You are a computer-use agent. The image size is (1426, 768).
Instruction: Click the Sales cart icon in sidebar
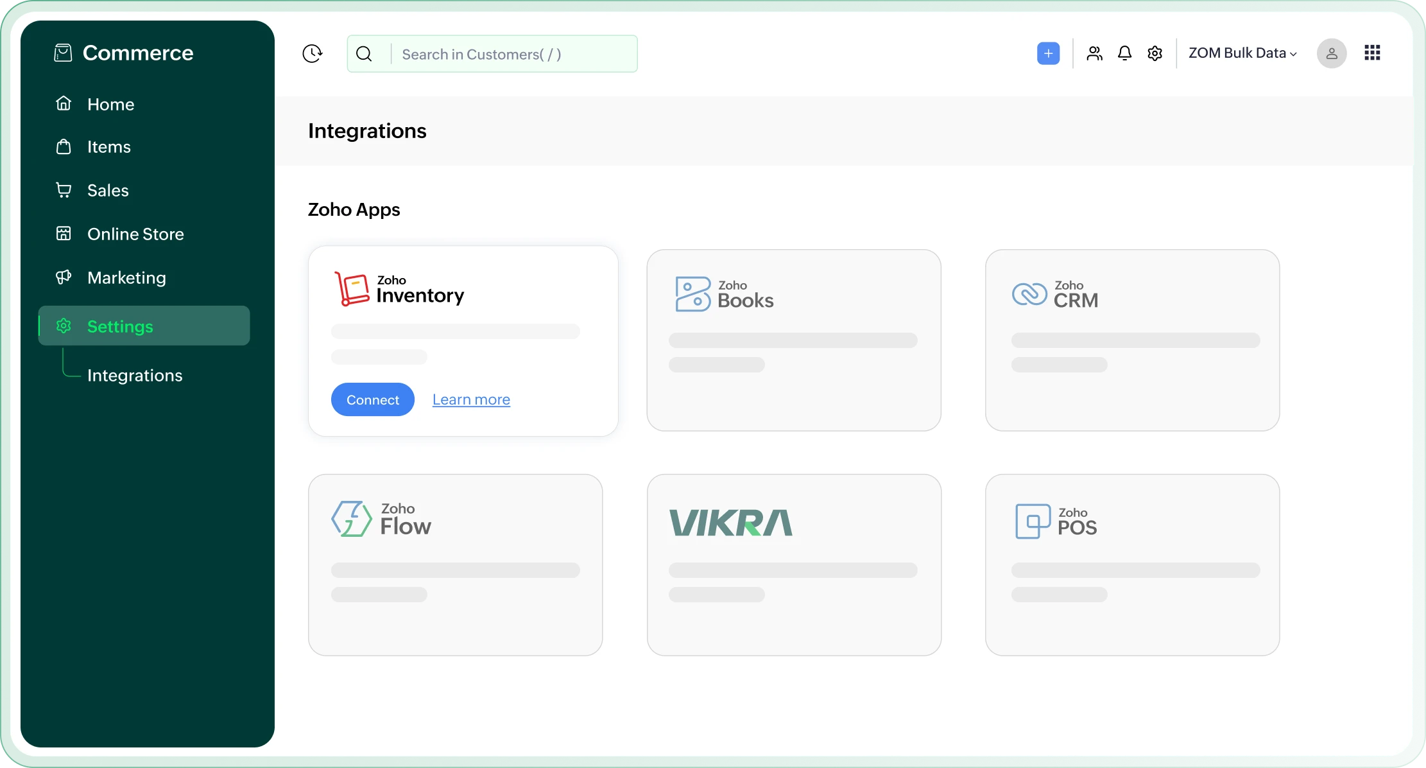point(64,190)
